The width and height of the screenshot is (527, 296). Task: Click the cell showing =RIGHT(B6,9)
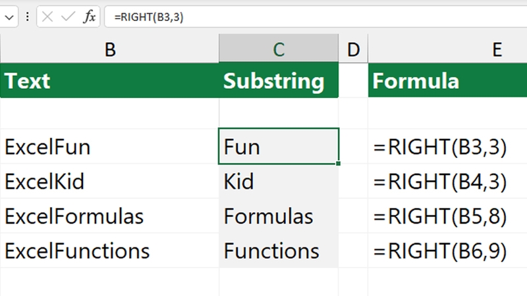click(448, 251)
